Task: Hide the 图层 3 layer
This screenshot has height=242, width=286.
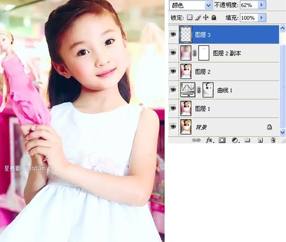Action: point(173,34)
